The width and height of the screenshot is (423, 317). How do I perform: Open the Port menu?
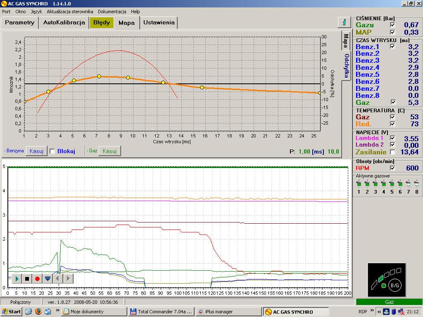click(x=6, y=12)
